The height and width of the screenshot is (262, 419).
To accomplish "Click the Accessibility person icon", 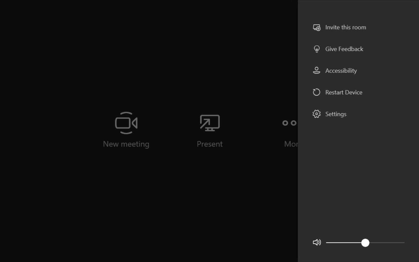I will pyautogui.click(x=317, y=71).
